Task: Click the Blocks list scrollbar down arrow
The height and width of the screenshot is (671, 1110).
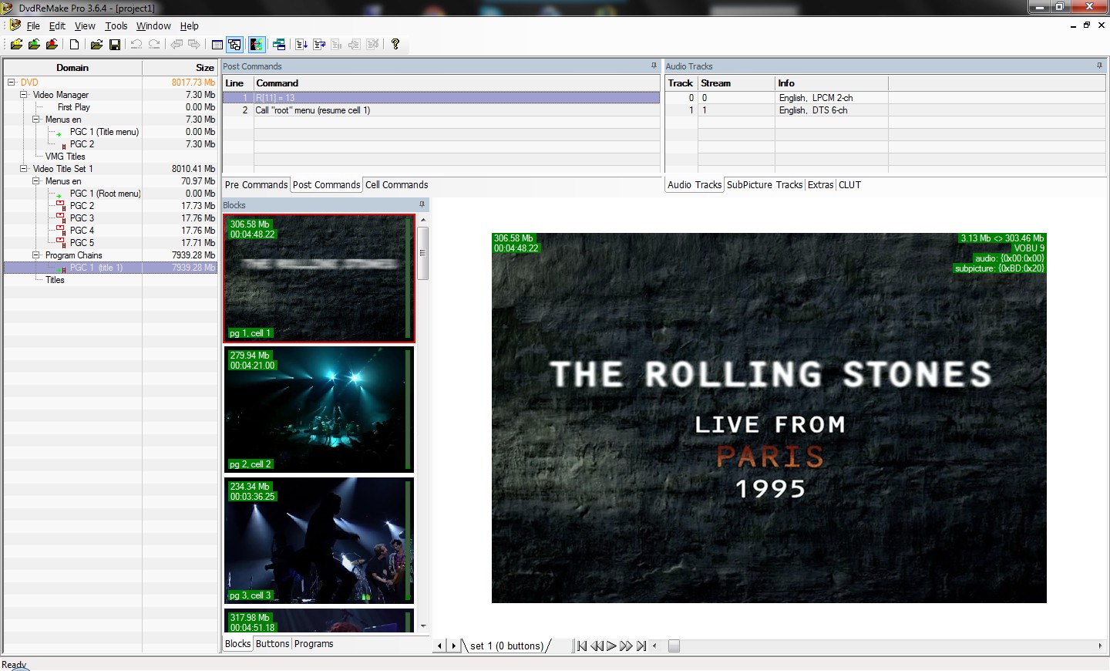Action: [x=423, y=626]
